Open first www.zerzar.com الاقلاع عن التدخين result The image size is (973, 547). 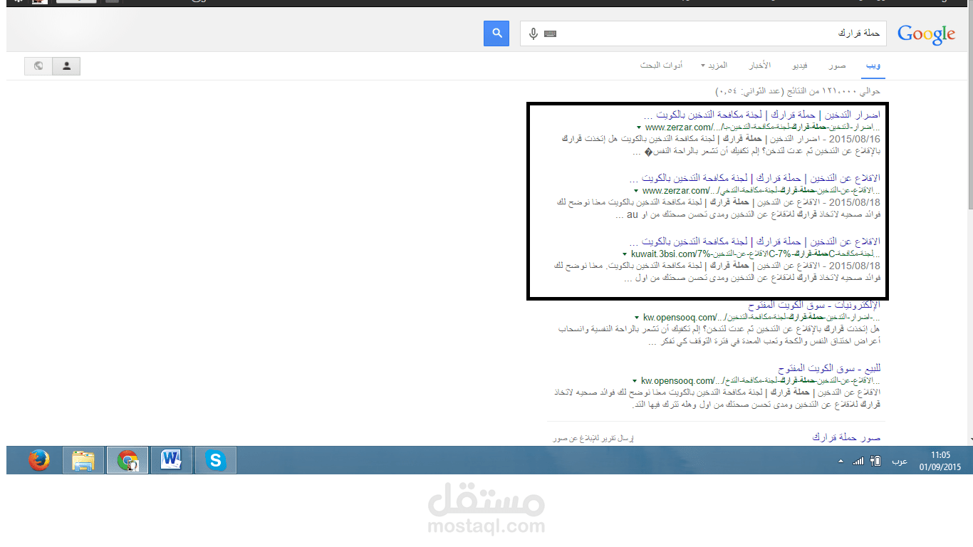click(755, 177)
